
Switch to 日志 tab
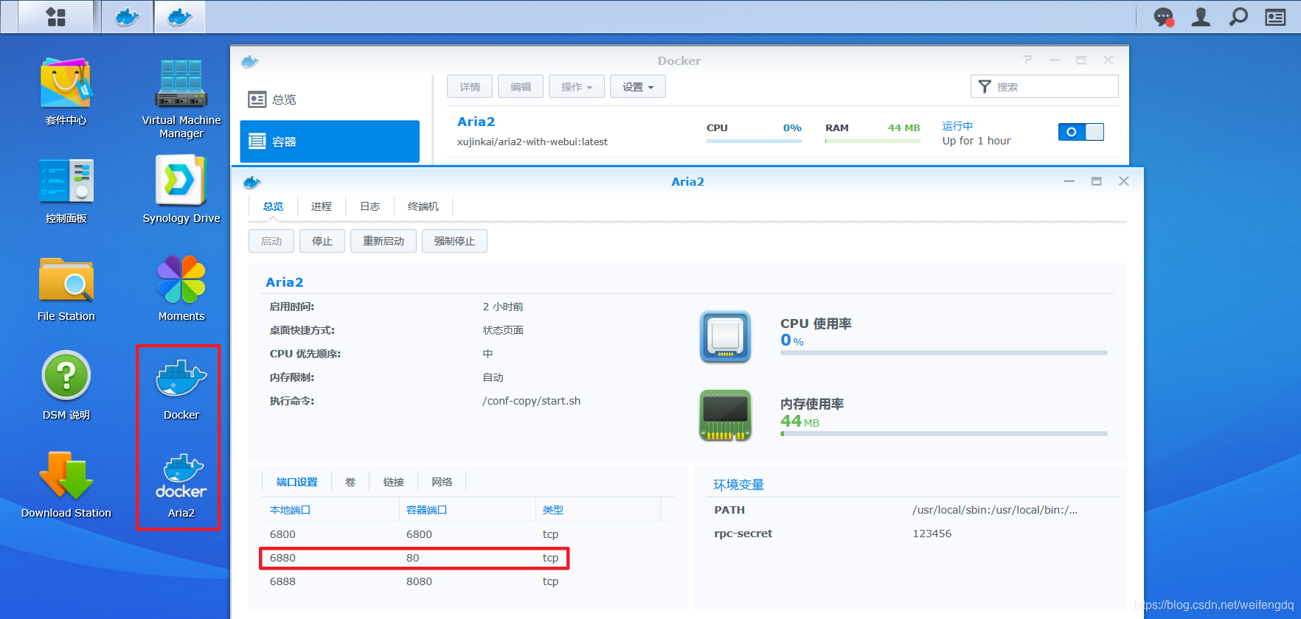(x=370, y=206)
